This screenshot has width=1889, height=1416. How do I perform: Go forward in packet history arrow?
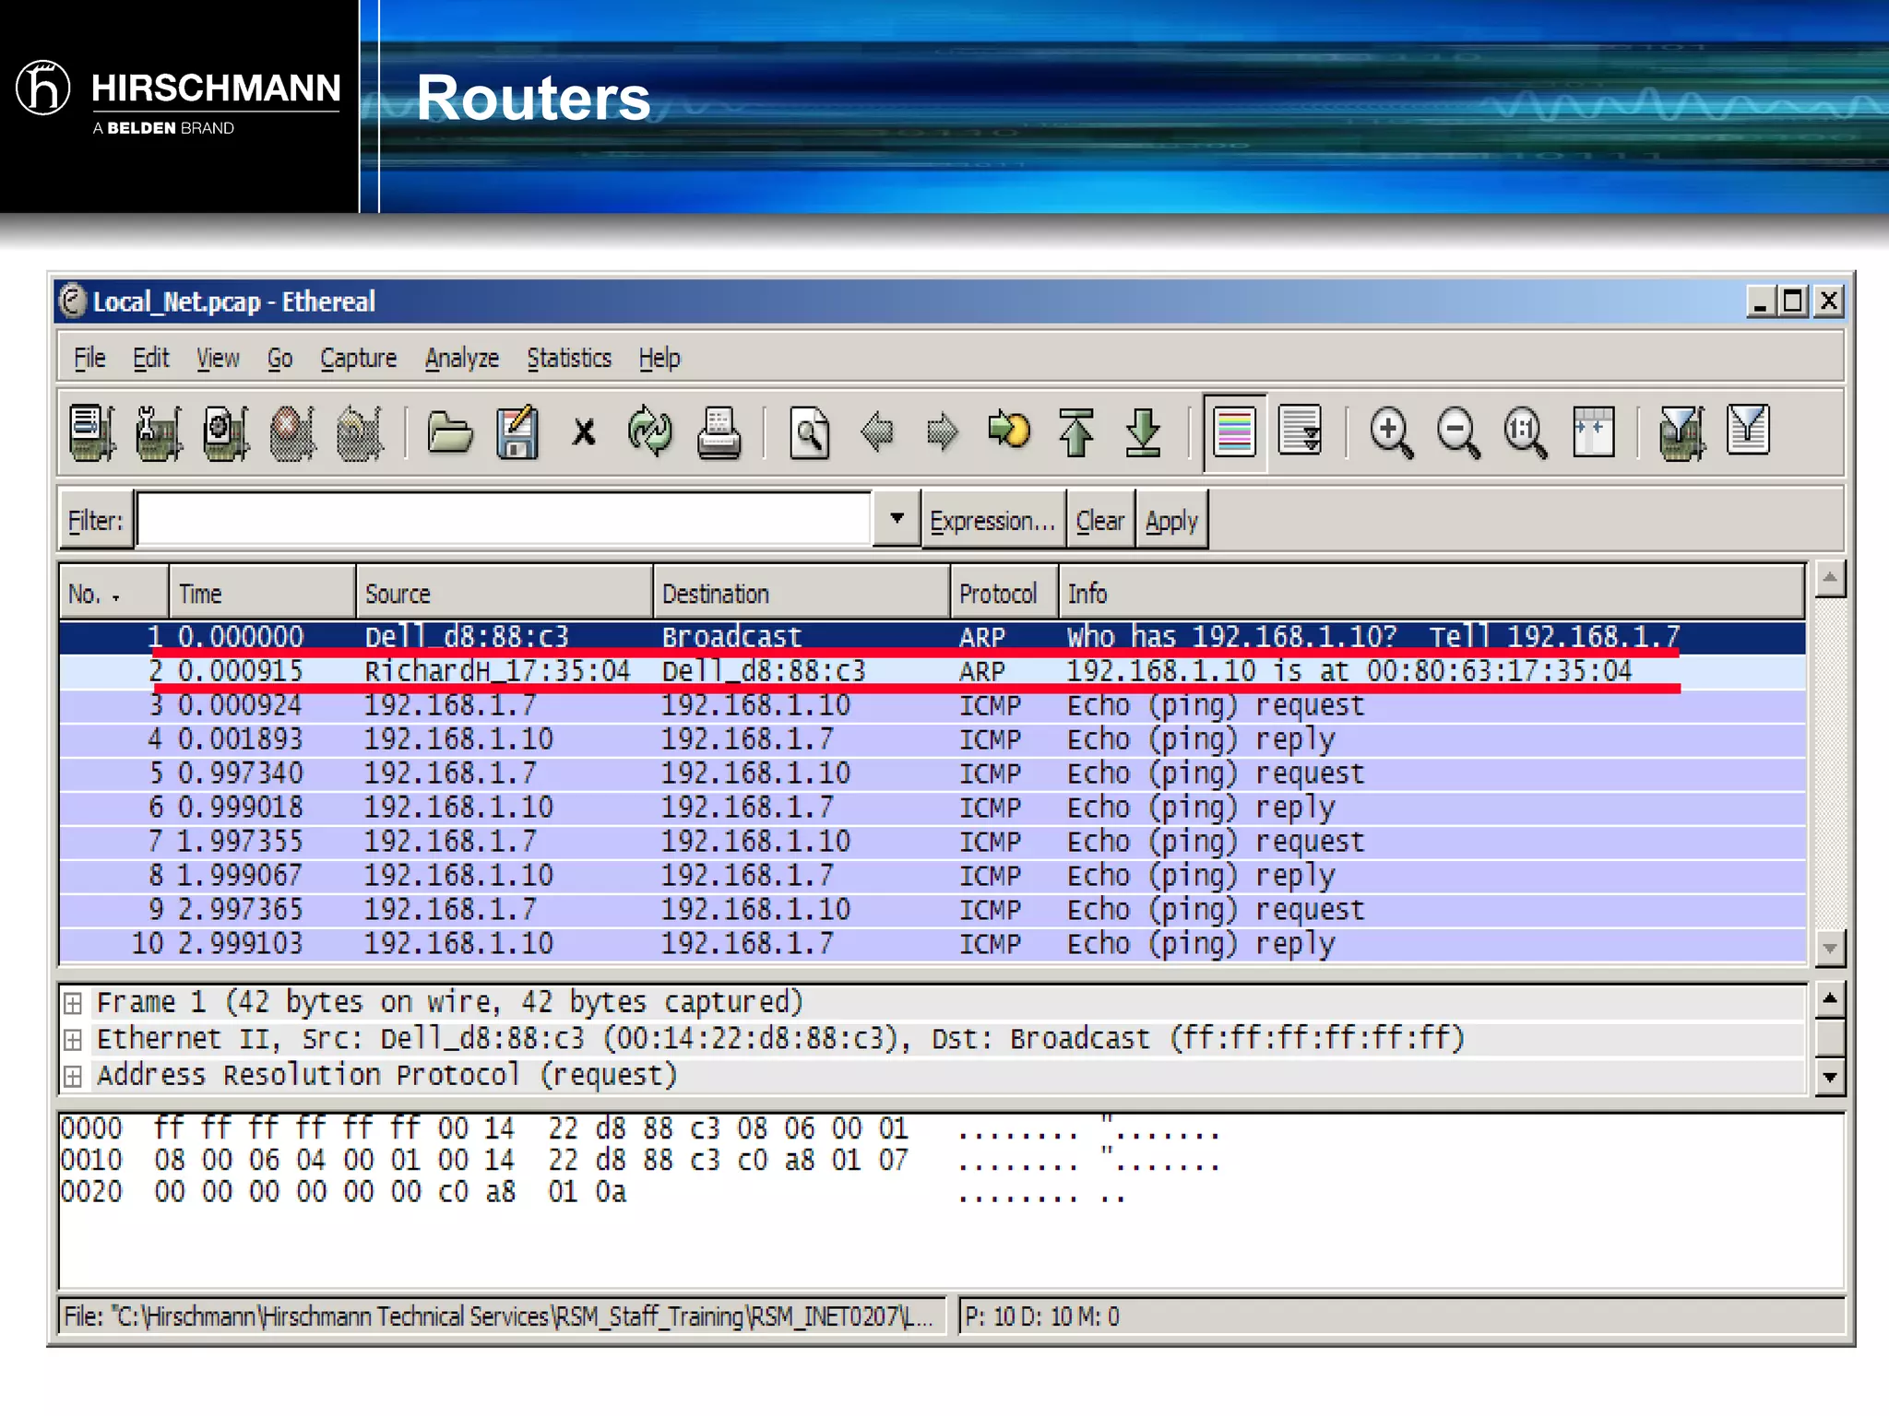click(x=942, y=432)
